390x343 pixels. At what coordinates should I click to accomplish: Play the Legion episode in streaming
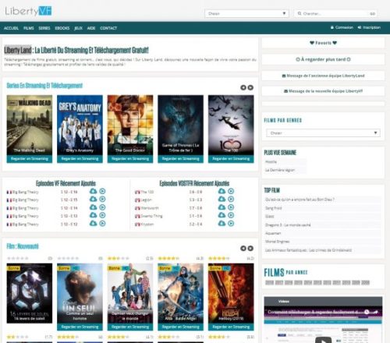[231, 200]
